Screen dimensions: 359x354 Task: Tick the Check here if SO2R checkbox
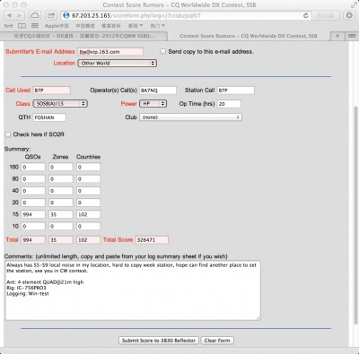pyautogui.click(x=8, y=134)
